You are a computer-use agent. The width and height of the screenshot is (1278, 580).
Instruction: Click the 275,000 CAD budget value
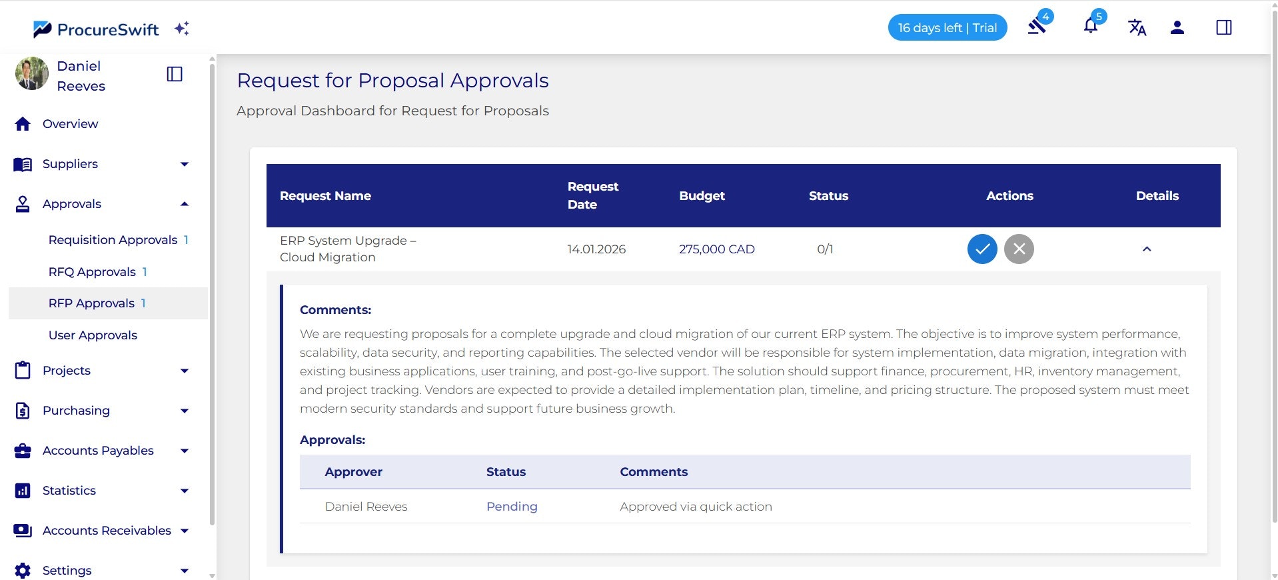click(717, 249)
